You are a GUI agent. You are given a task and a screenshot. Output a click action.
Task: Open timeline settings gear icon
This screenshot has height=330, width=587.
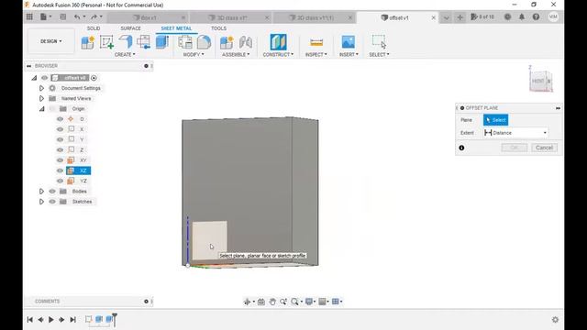pyautogui.click(x=555, y=320)
